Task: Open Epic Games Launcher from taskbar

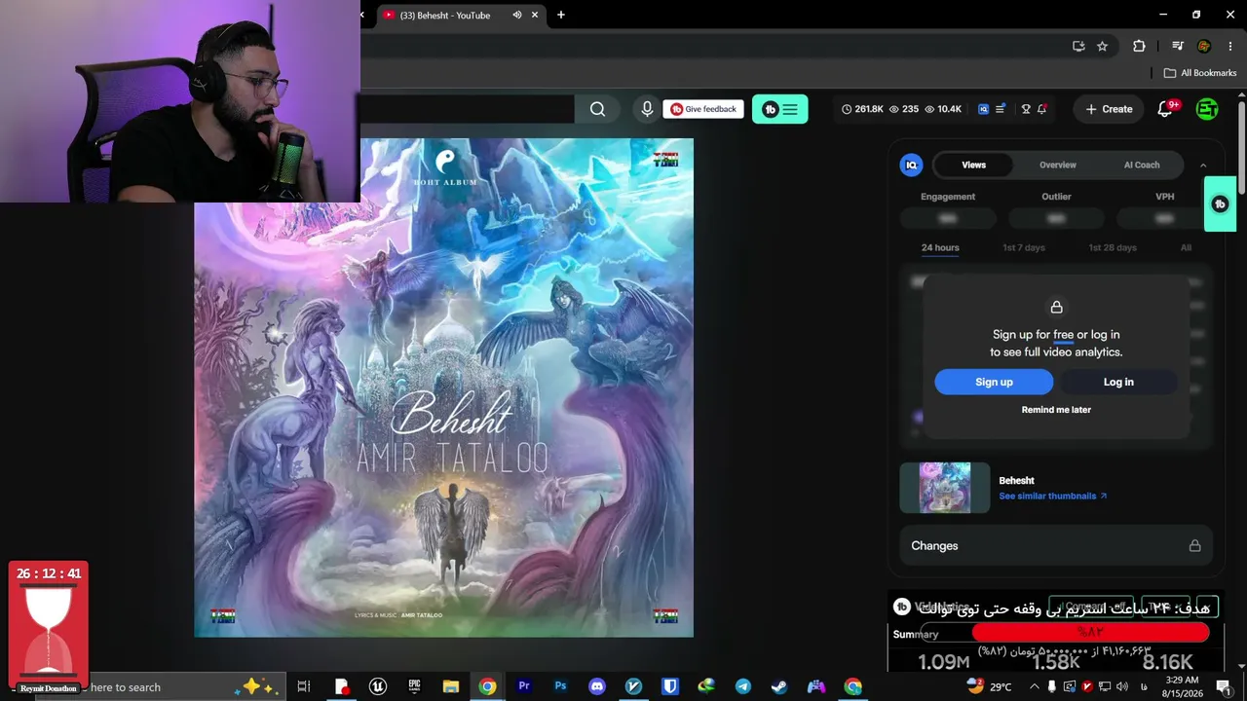Action: pos(414,686)
